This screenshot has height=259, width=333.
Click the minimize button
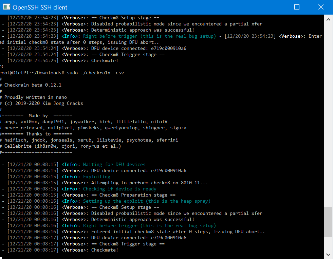pos(273,7)
